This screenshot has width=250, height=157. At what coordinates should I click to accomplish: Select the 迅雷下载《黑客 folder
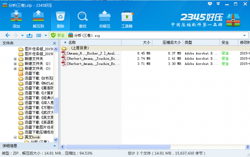tap(36, 88)
